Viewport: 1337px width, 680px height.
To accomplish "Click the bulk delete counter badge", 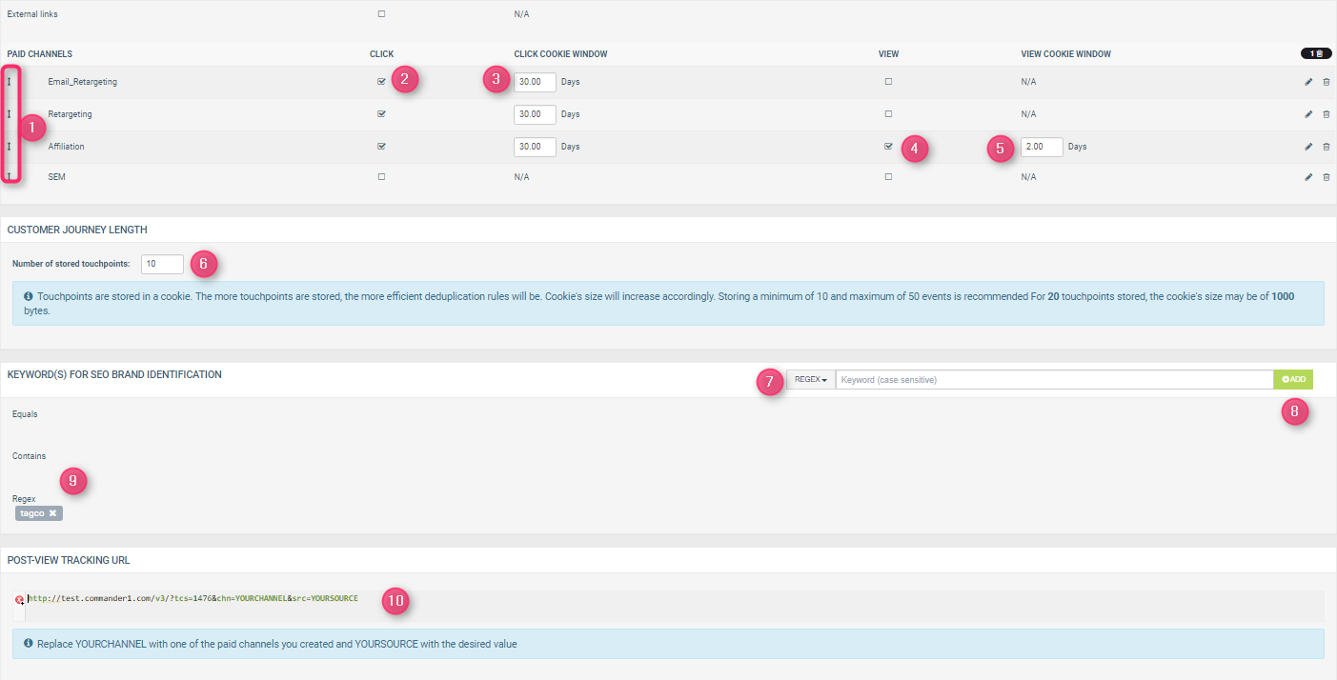I will pos(1315,54).
